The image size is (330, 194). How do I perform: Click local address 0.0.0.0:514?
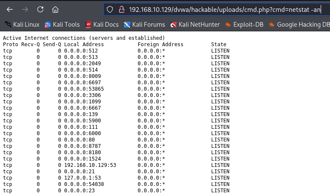[81, 70]
